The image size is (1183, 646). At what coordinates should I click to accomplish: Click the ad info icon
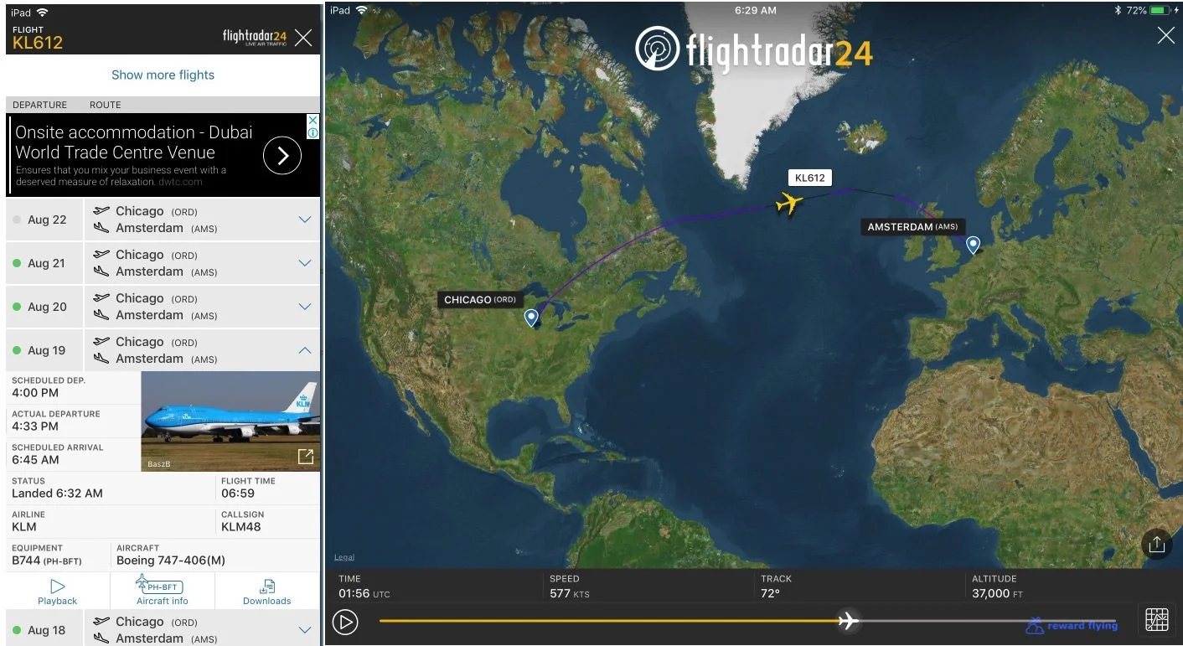[x=313, y=132]
